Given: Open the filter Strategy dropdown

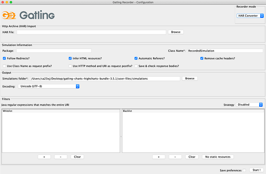Looking at the screenshot, I should click(x=249, y=104).
